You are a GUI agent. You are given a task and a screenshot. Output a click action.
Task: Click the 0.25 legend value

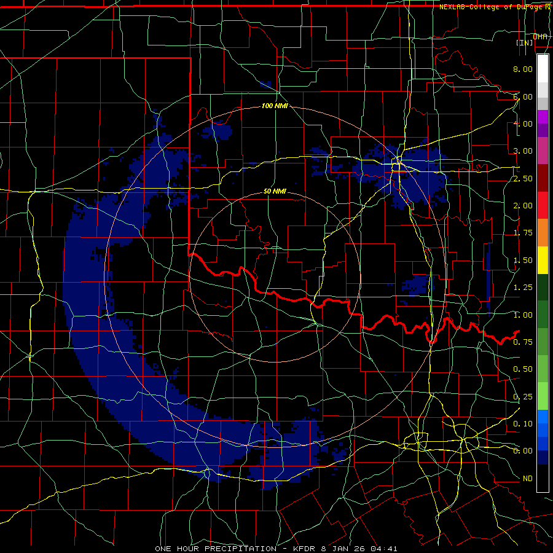pyautogui.click(x=523, y=397)
